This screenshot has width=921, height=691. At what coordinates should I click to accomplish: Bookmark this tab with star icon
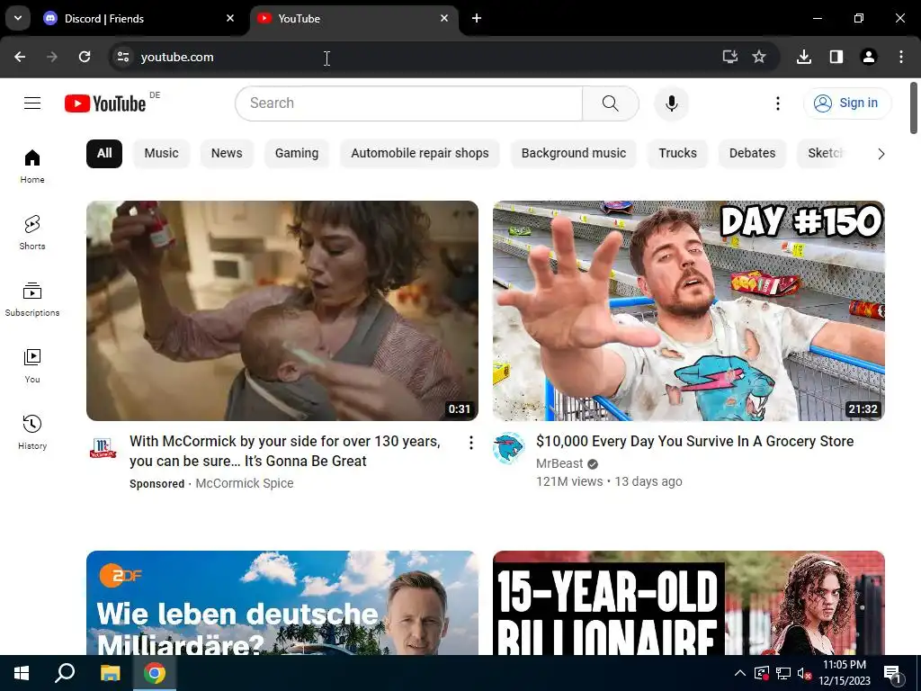759,57
